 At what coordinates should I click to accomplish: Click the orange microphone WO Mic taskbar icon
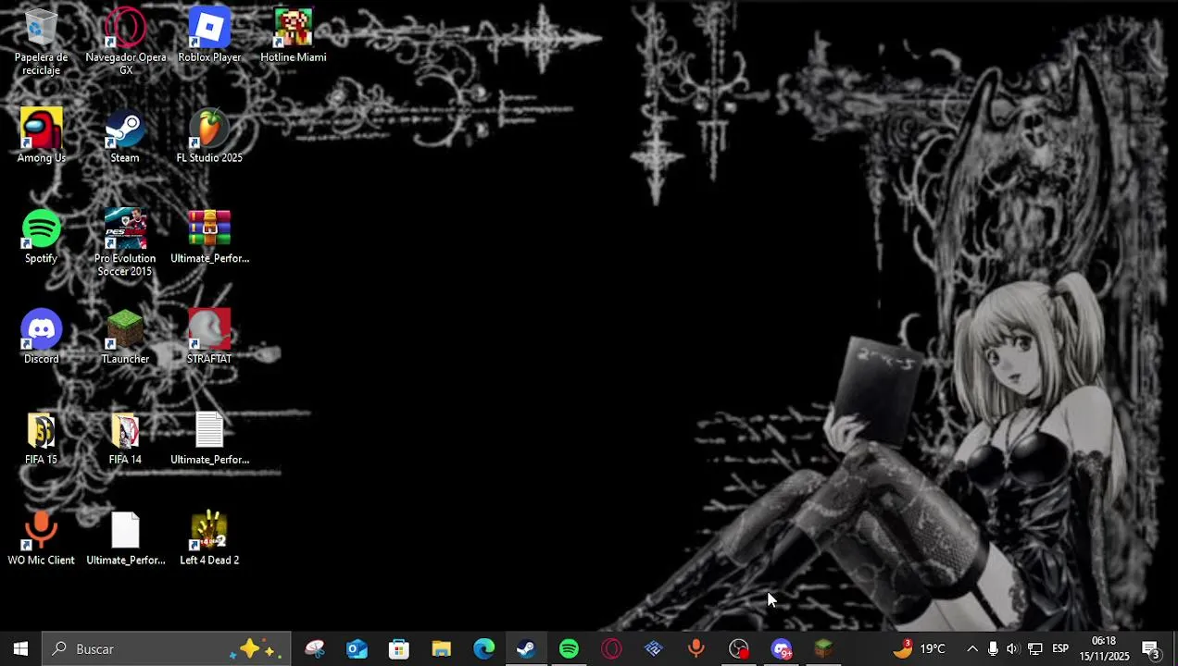[x=696, y=649]
